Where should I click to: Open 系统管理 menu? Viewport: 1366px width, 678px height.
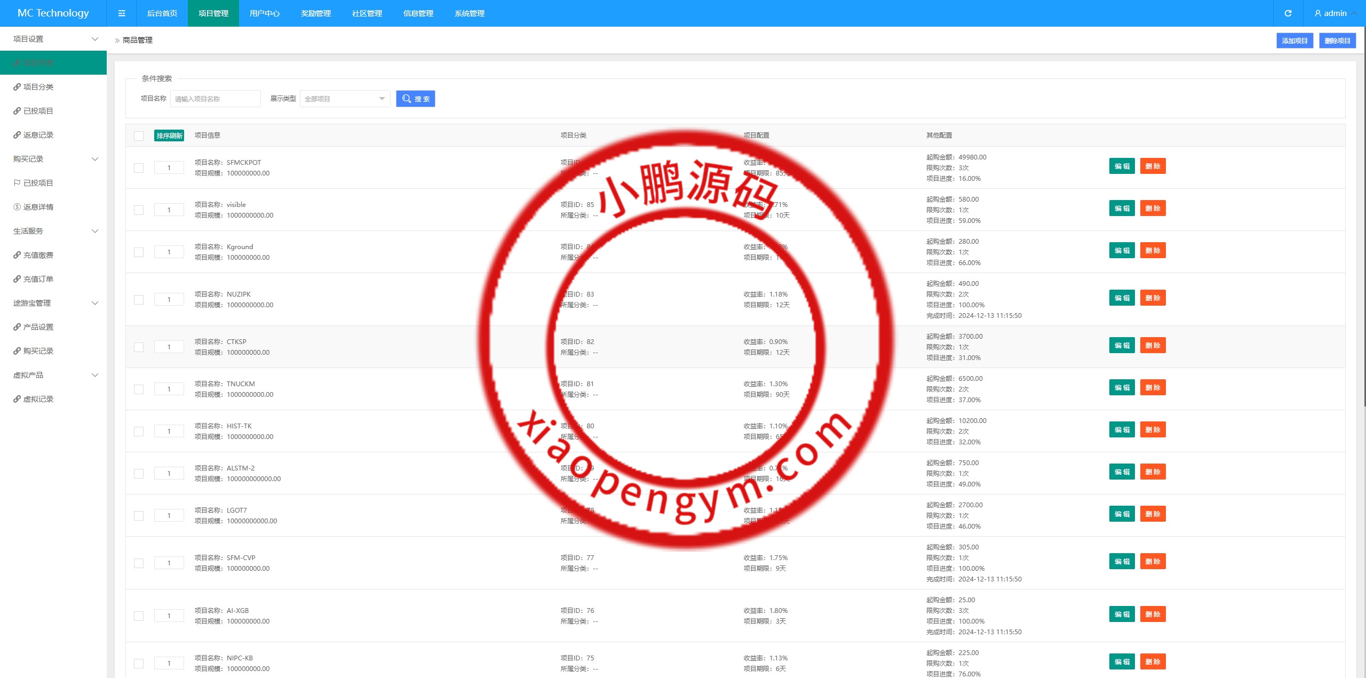coord(470,13)
